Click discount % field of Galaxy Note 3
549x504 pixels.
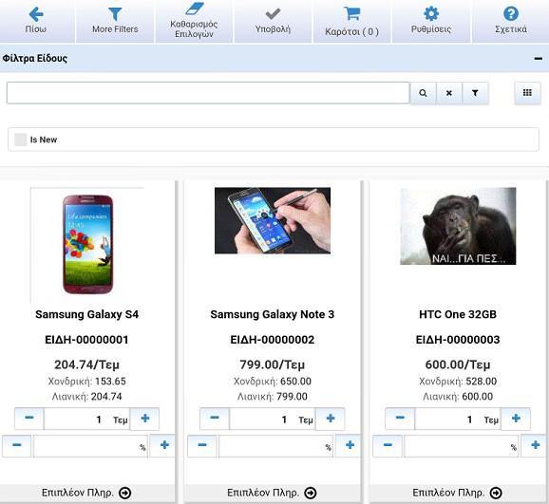tap(275, 446)
